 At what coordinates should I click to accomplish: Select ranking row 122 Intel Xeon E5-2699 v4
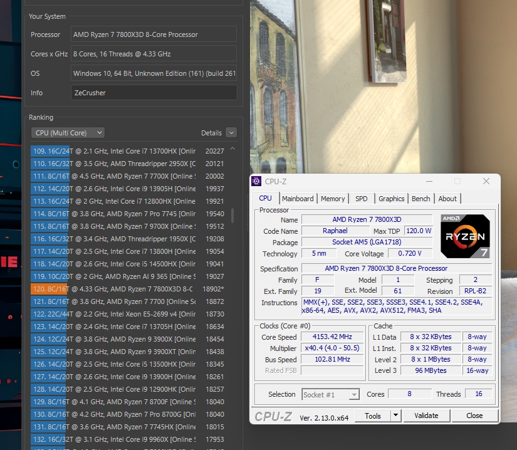[x=128, y=314]
